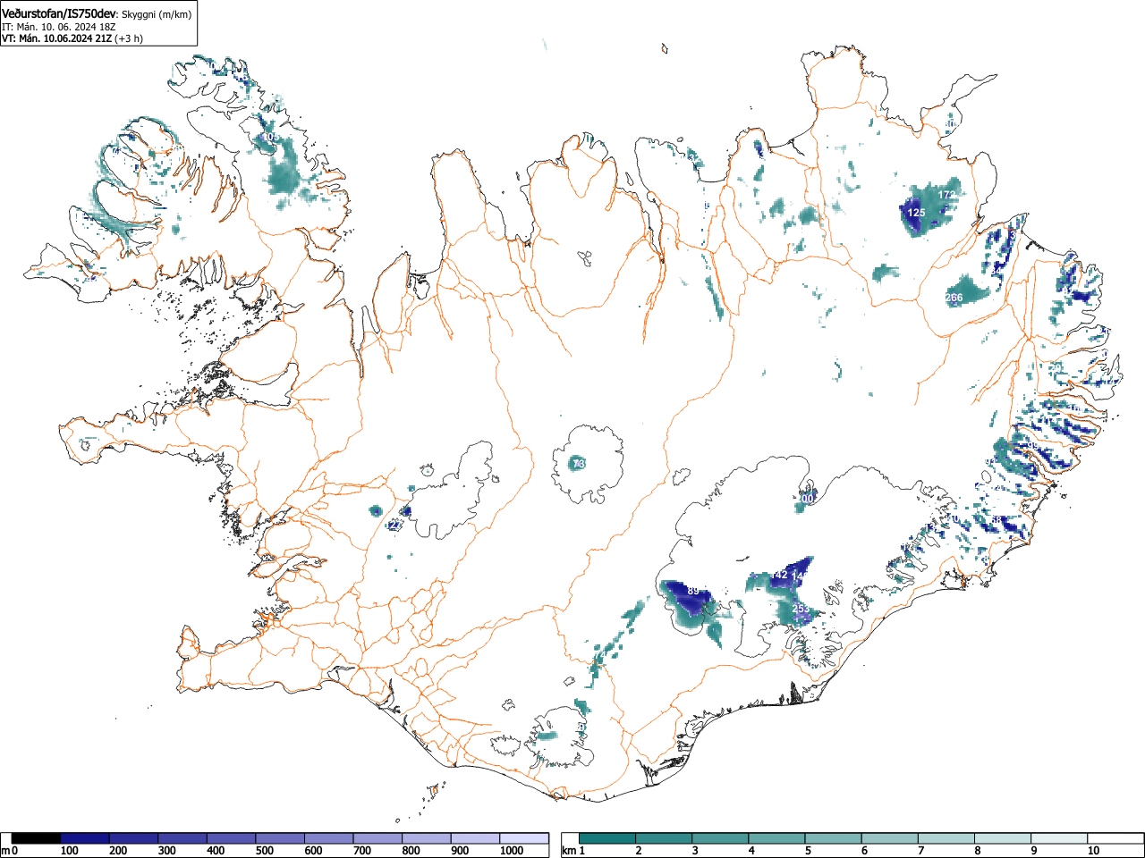The image size is (1145, 858).
Task: Click the black 0–100 m legend swatch
Action: tap(36, 838)
